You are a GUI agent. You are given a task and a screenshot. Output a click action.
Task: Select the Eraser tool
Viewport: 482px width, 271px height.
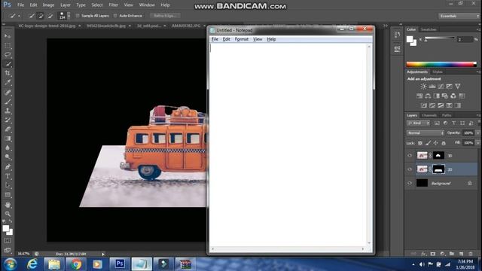(8, 129)
